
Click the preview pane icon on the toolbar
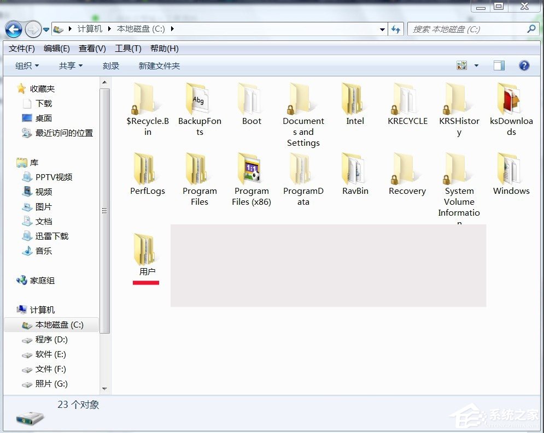(x=498, y=65)
